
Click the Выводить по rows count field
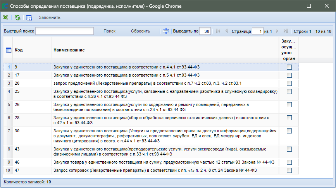pyautogui.click(x=205, y=31)
